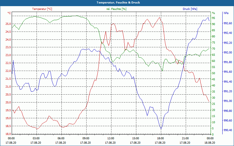This screenshot has width=234, height=146.
Task: Click the '°C' unit label on the temperature axis
Action: tap(9, 13)
